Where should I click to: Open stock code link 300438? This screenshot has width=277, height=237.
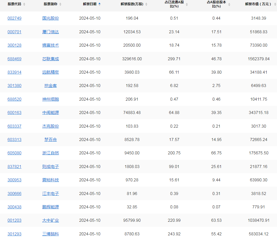15,207
